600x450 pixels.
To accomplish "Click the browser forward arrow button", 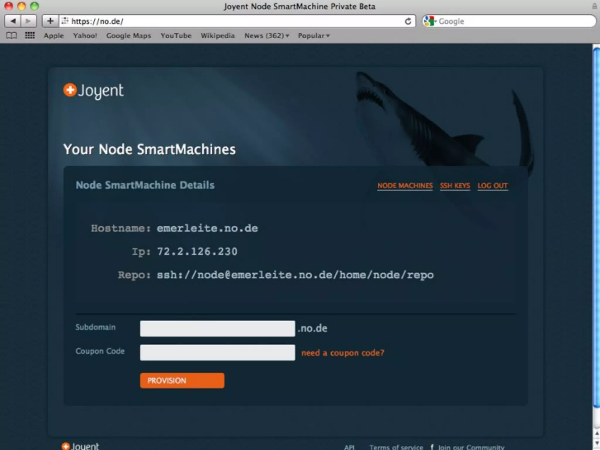I will pos(28,21).
